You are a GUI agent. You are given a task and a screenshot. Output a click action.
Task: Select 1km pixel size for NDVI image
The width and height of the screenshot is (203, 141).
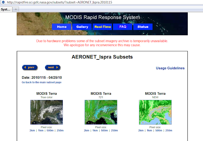(x=149, y=131)
